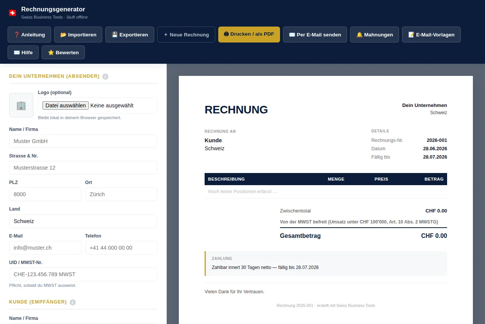Create a new invoice with Neue Rechnung
The width and height of the screenshot is (485, 324).
tap(186, 35)
